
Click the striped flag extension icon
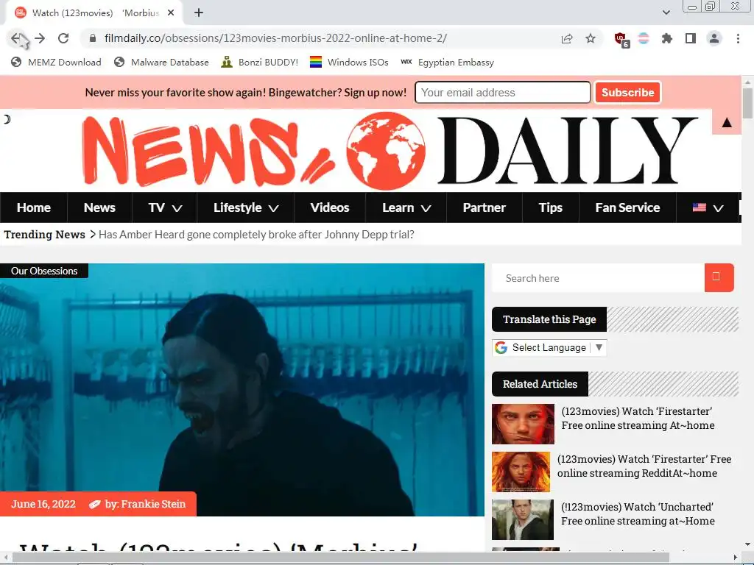(644, 38)
